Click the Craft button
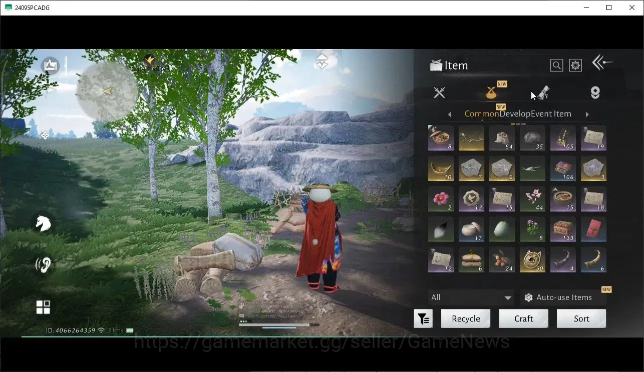This screenshot has width=644, height=372. pos(523,318)
